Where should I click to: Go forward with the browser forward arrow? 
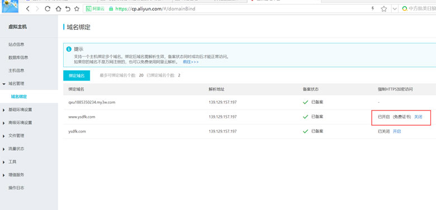37,8
